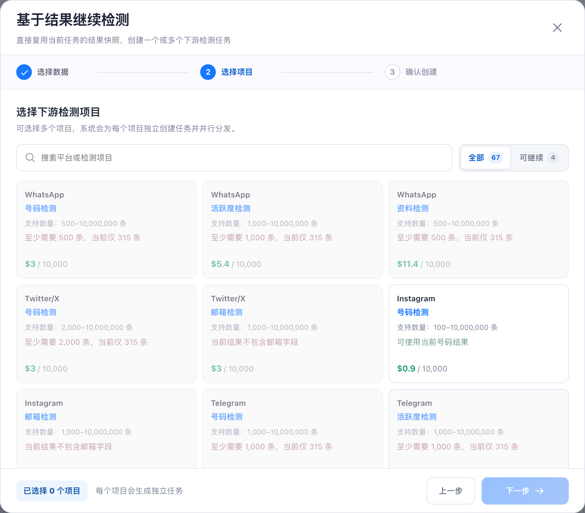Switch to the 全部 67 filter tab
Viewport: 585px width, 513px height.
point(486,158)
